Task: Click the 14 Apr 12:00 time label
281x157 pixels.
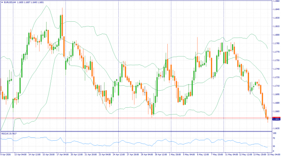Action: pos(34,154)
